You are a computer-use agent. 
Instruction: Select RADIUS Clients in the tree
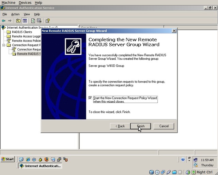[22, 32]
